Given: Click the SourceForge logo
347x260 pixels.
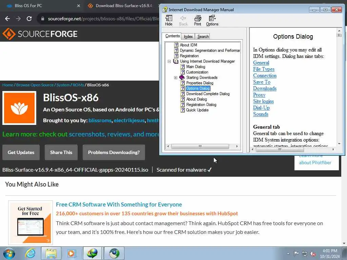Looking at the screenshot, I should point(40,34).
